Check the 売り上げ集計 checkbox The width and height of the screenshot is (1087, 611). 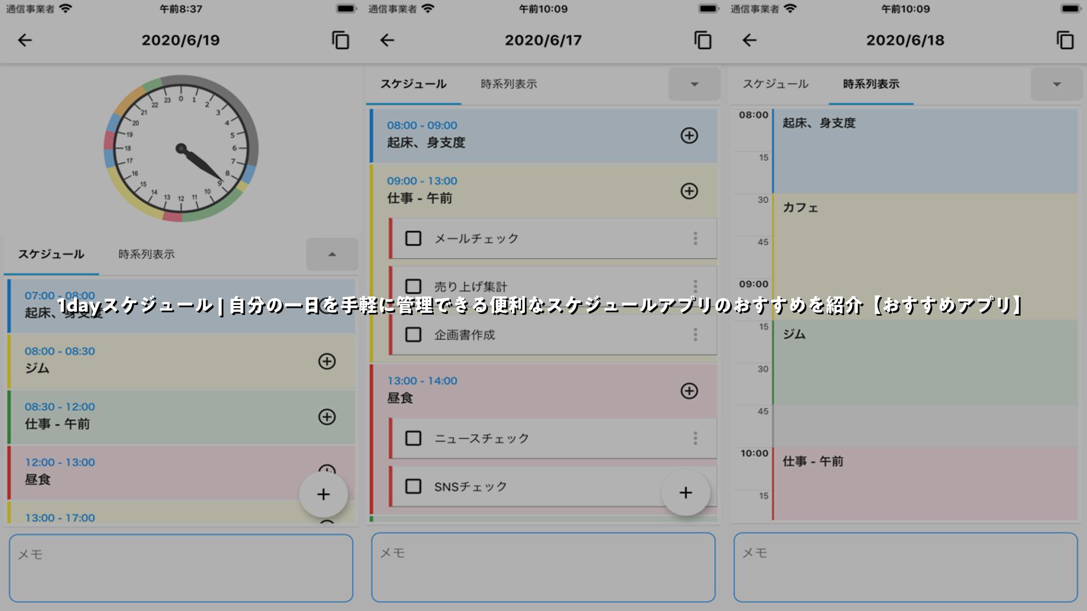pos(413,286)
